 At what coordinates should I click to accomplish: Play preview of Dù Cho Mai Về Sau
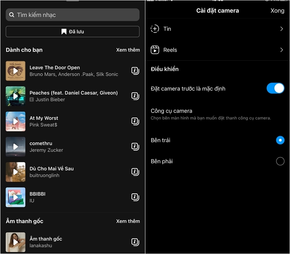tap(16, 172)
